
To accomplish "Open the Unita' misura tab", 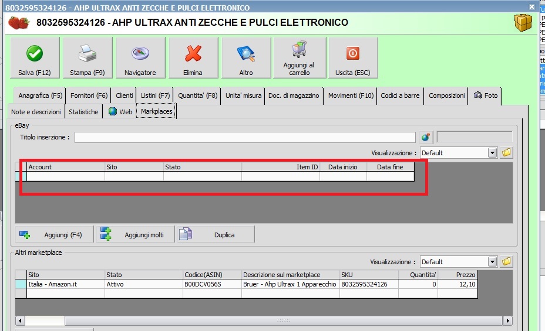I will pyautogui.click(x=243, y=95).
